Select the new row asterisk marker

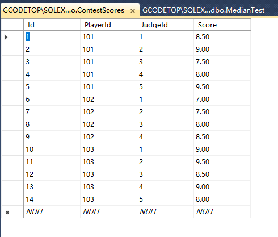tap(7, 213)
